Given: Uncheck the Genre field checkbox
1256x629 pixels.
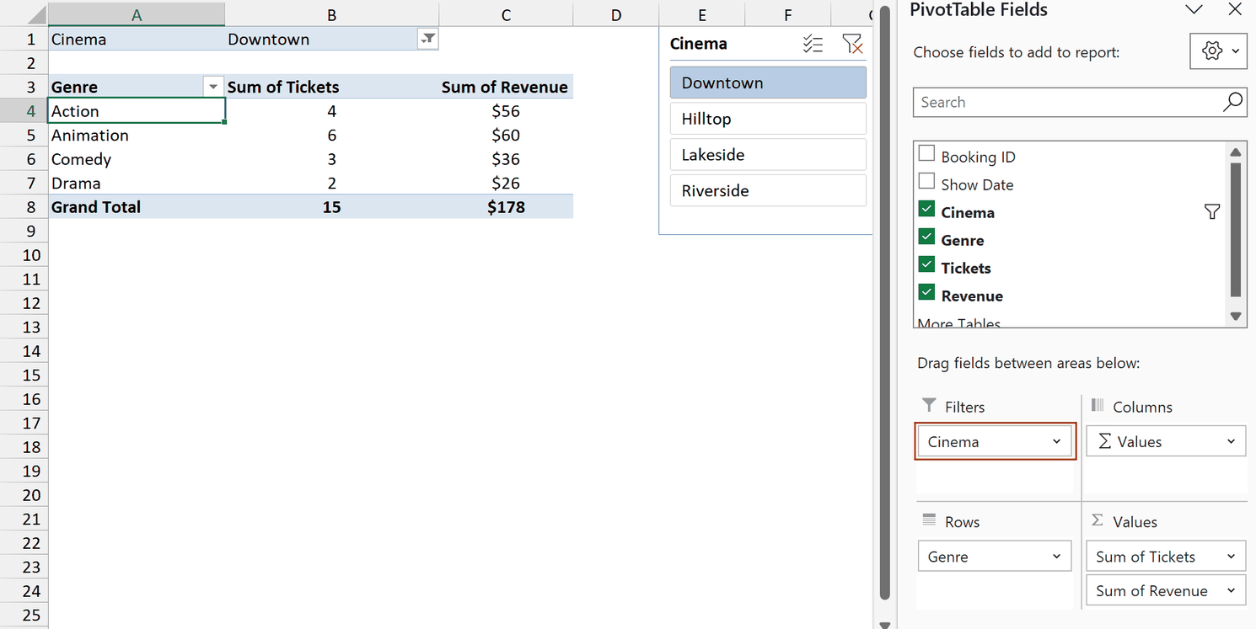Looking at the screenshot, I should 926,237.
